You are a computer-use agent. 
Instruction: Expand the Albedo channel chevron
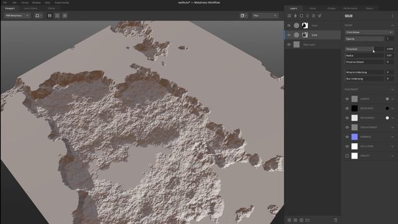tap(392, 99)
